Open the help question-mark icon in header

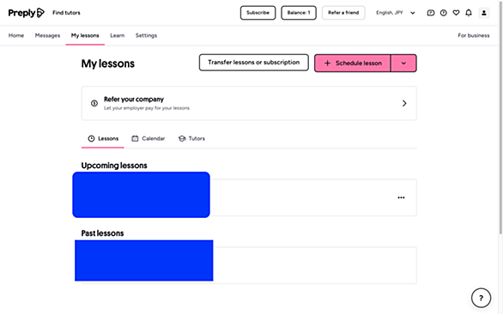click(443, 13)
